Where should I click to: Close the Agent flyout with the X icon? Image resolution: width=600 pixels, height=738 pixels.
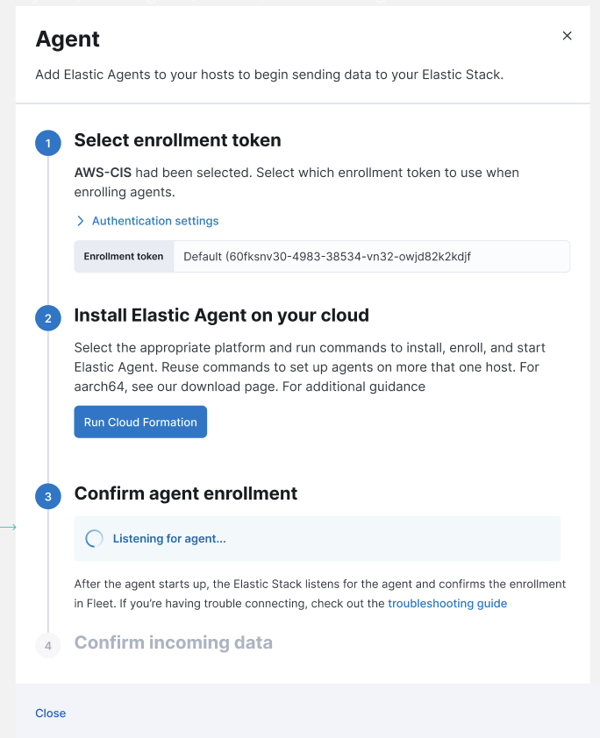pyautogui.click(x=567, y=36)
